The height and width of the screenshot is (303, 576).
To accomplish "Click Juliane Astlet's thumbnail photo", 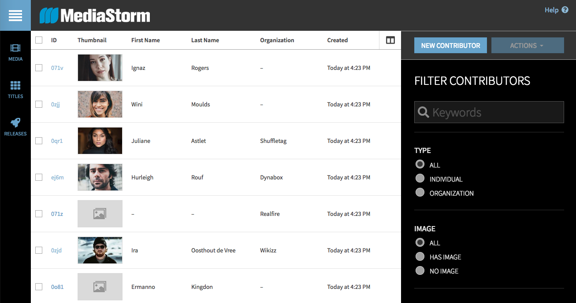I will pyautogui.click(x=100, y=141).
